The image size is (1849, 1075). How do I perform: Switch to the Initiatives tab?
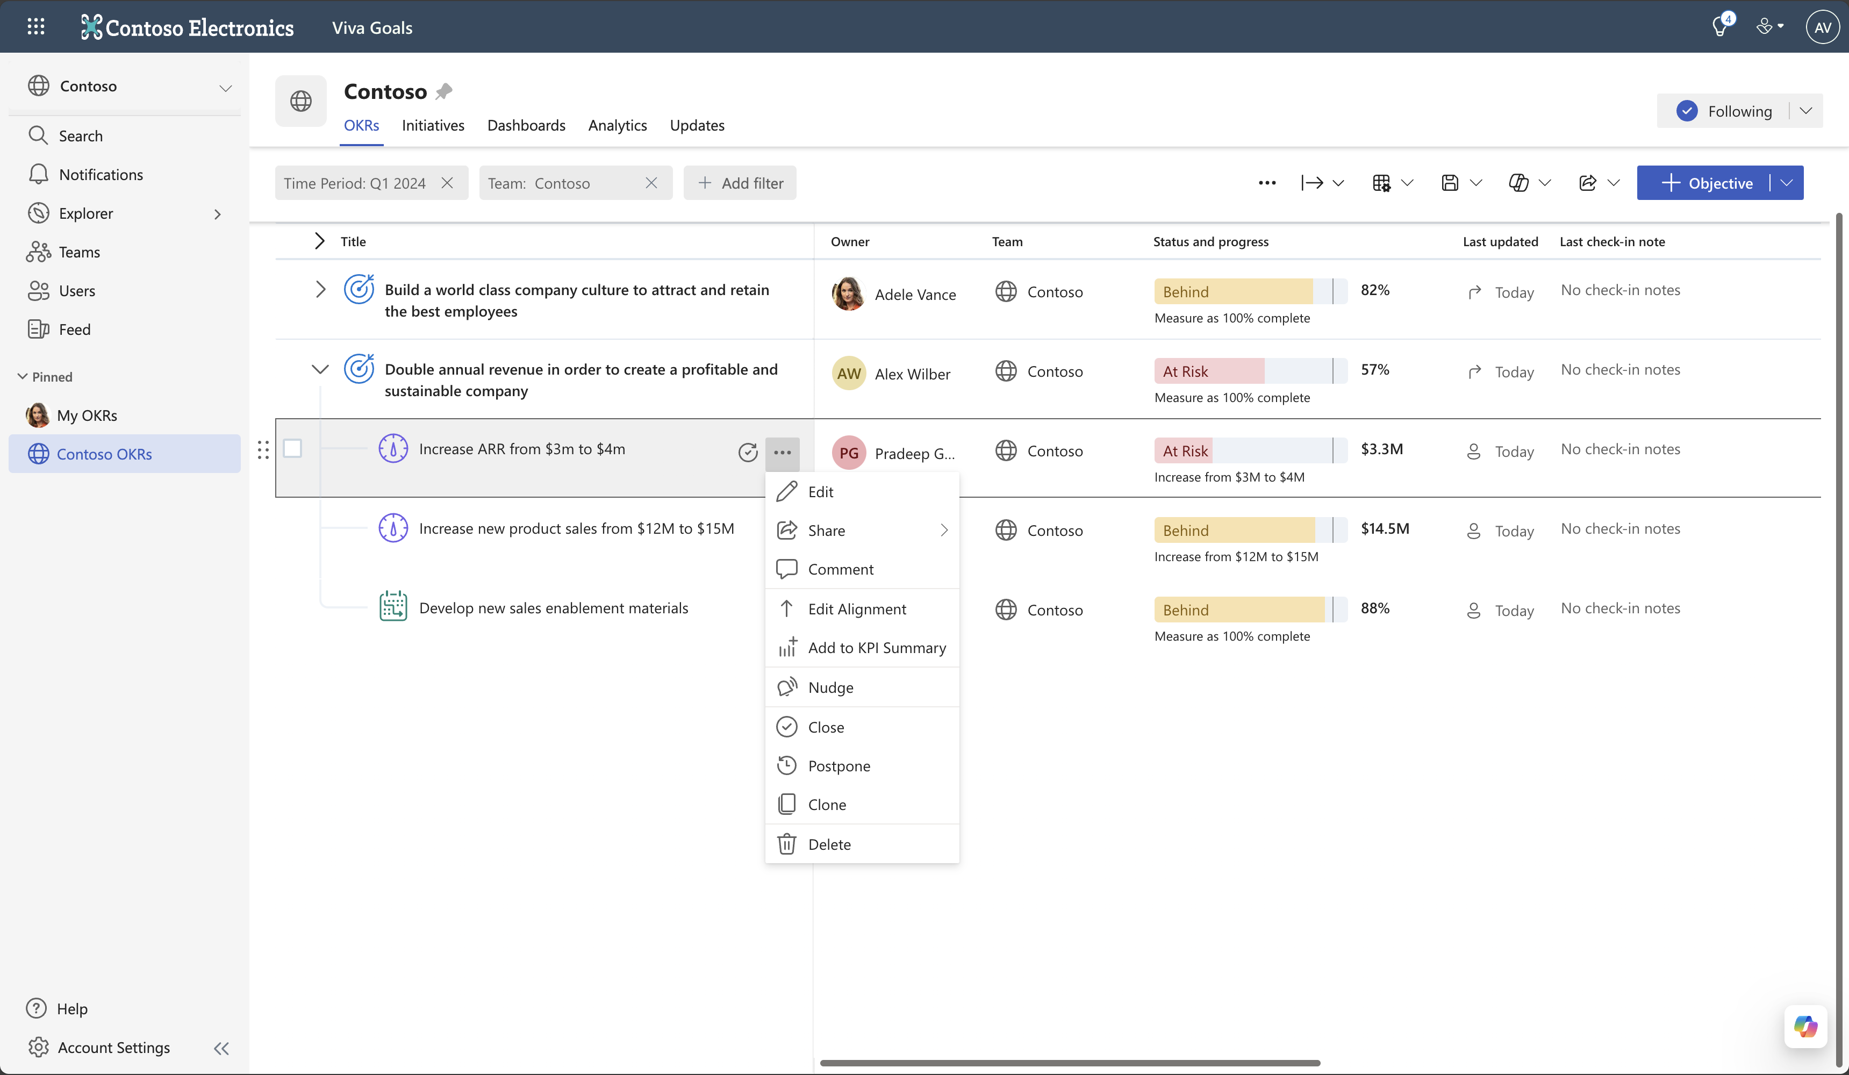tap(433, 125)
